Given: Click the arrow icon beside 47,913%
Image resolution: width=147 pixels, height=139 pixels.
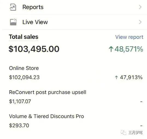Looking at the screenshot, I should pyautogui.click(x=116, y=77).
